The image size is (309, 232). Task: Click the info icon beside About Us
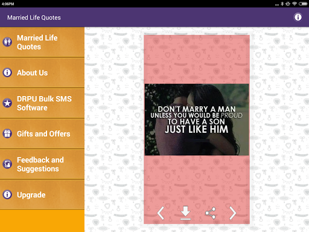(7, 72)
